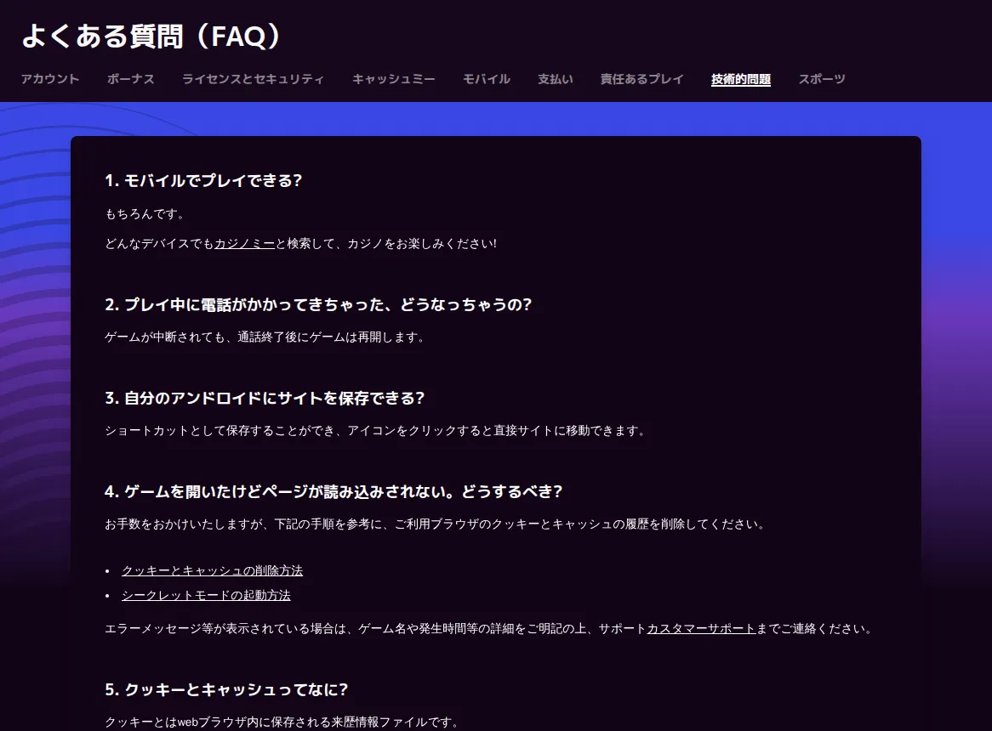Click the カスタマーサポート link
Screen dimensions: 992x731
click(x=701, y=629)
